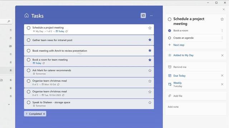Open the 'Due Today' date picker

[179, 76]
